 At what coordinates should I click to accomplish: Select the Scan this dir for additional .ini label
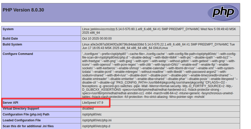coord(28,126)
